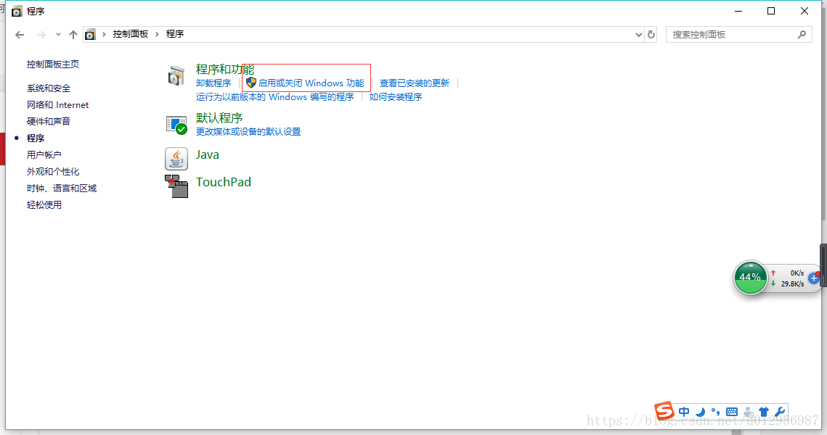The image size is (827, 435).
Task: Open 程序和功能 heading link
Action: (224, 70)
